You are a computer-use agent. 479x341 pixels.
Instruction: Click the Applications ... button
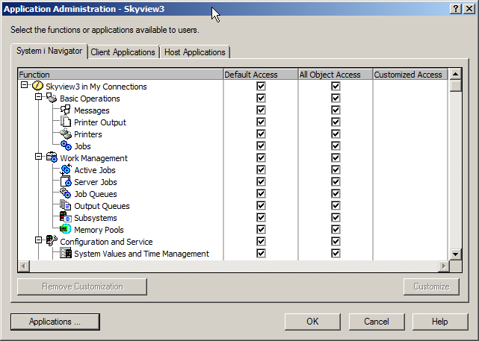pyautogui.click(x=55, y=322)
